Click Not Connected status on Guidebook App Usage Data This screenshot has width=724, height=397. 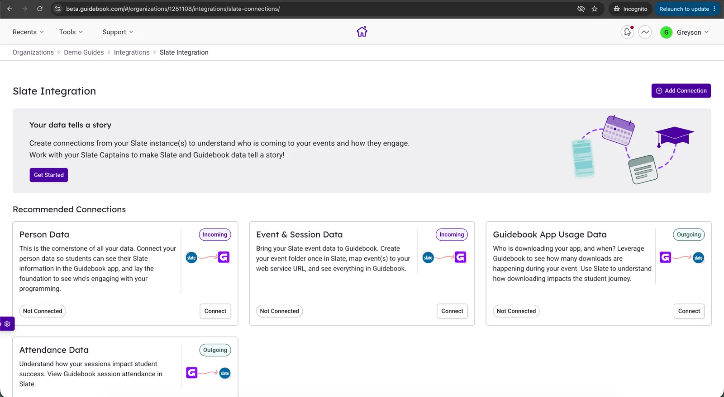click(x=516, y=311)
